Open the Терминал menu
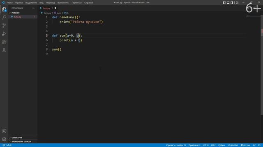The width and height of the screenshot is (263, 147). tap(76, 3)
